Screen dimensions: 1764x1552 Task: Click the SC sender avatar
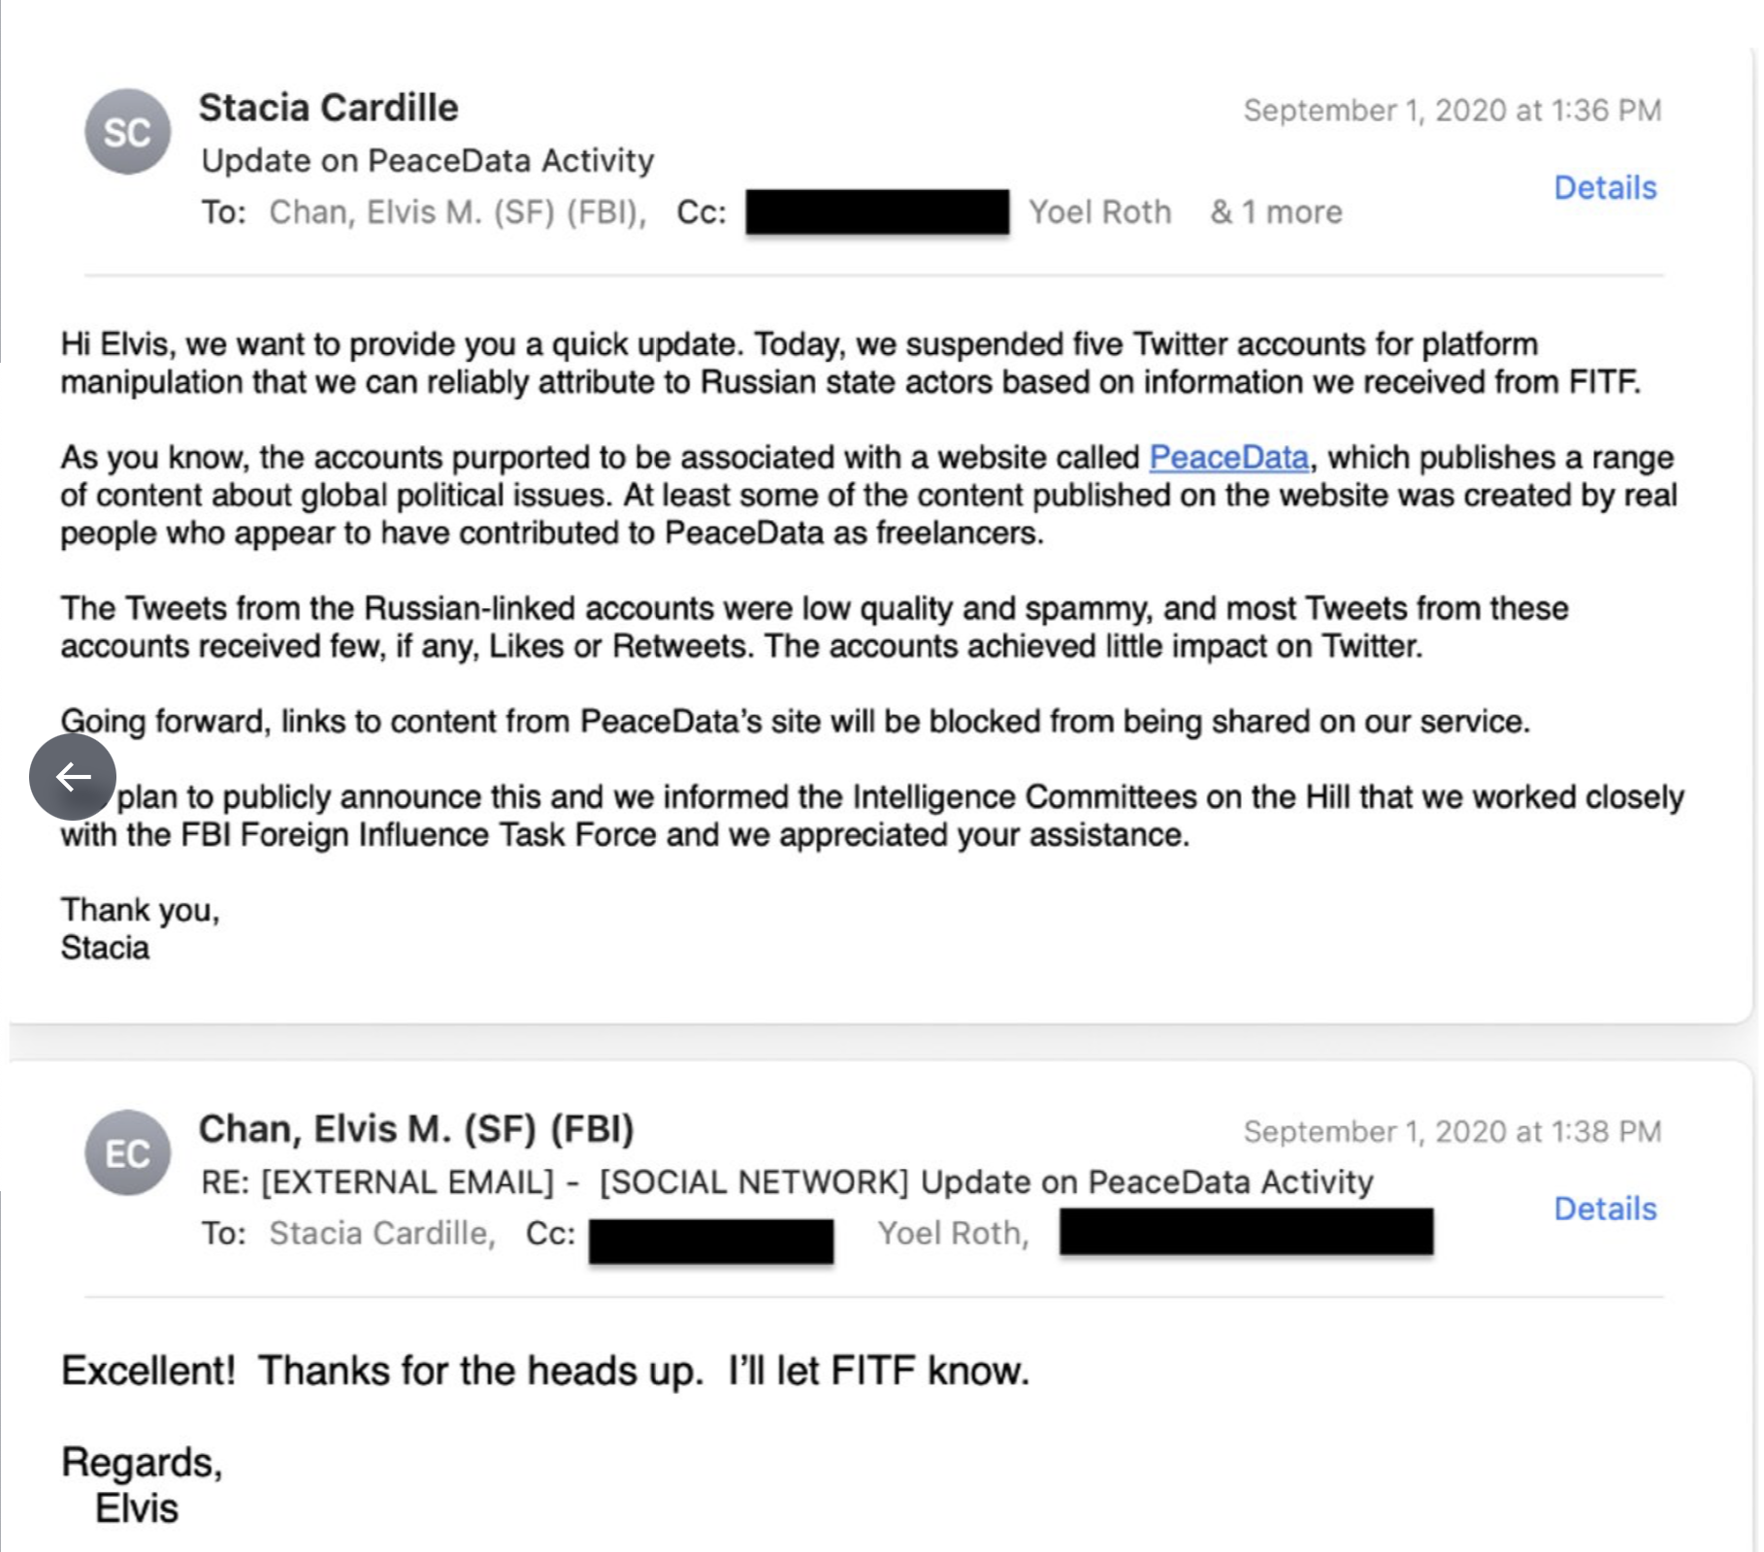point(128,132)
